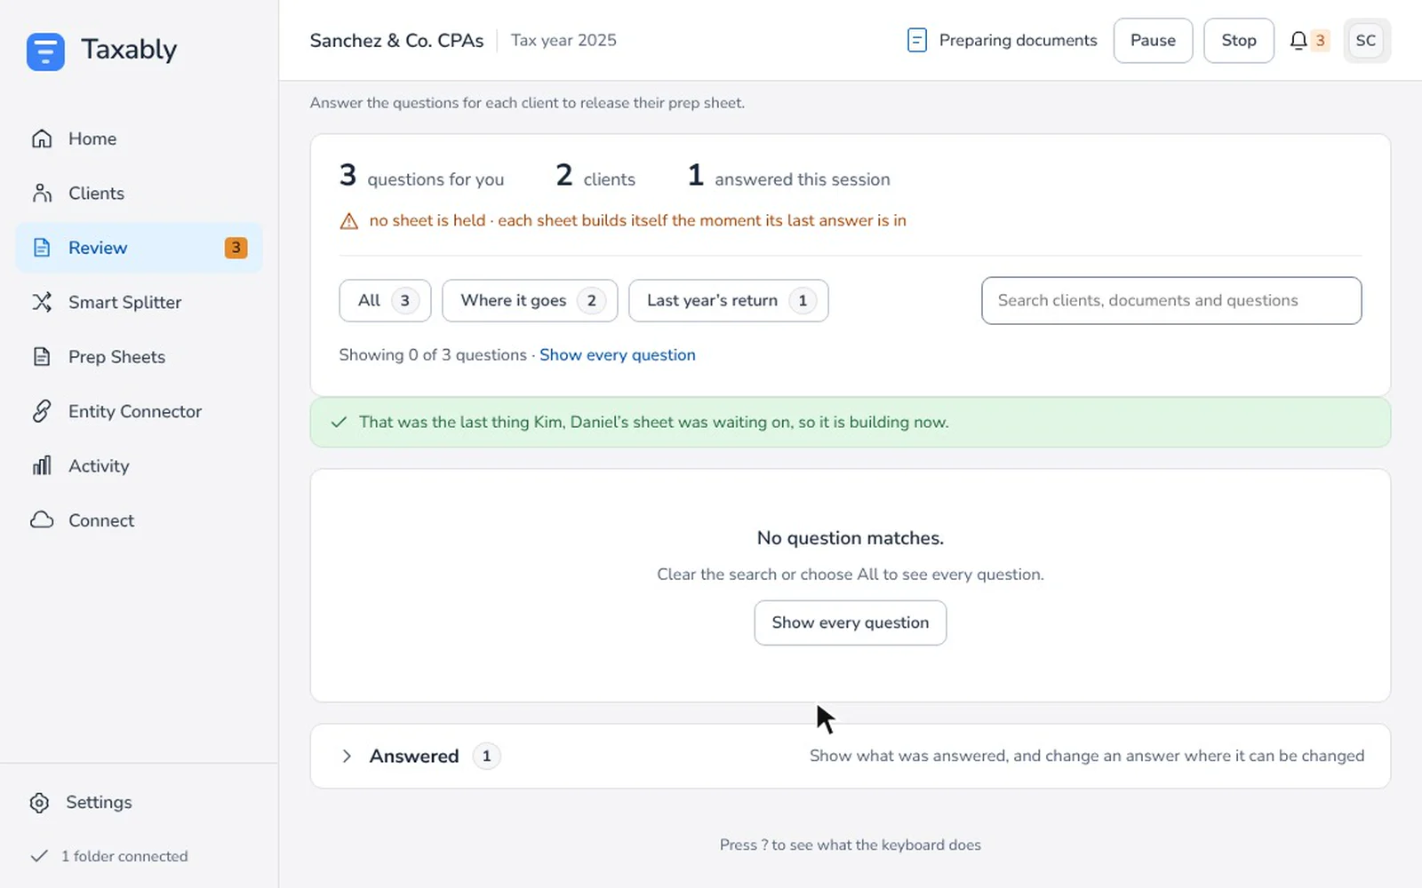Click the keyboard help hint text
This screenshot has height=888, width=1422.
tap(851, 845)
